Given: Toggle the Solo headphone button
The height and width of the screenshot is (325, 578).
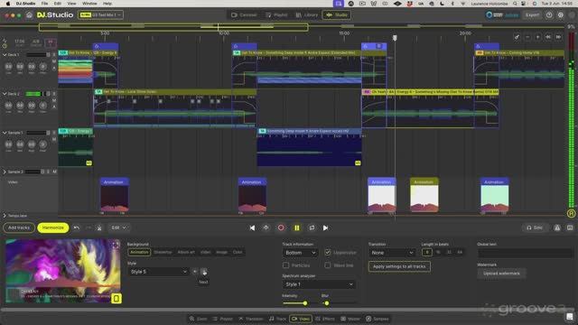Looking at the screenshot, I should pos(535,227).
